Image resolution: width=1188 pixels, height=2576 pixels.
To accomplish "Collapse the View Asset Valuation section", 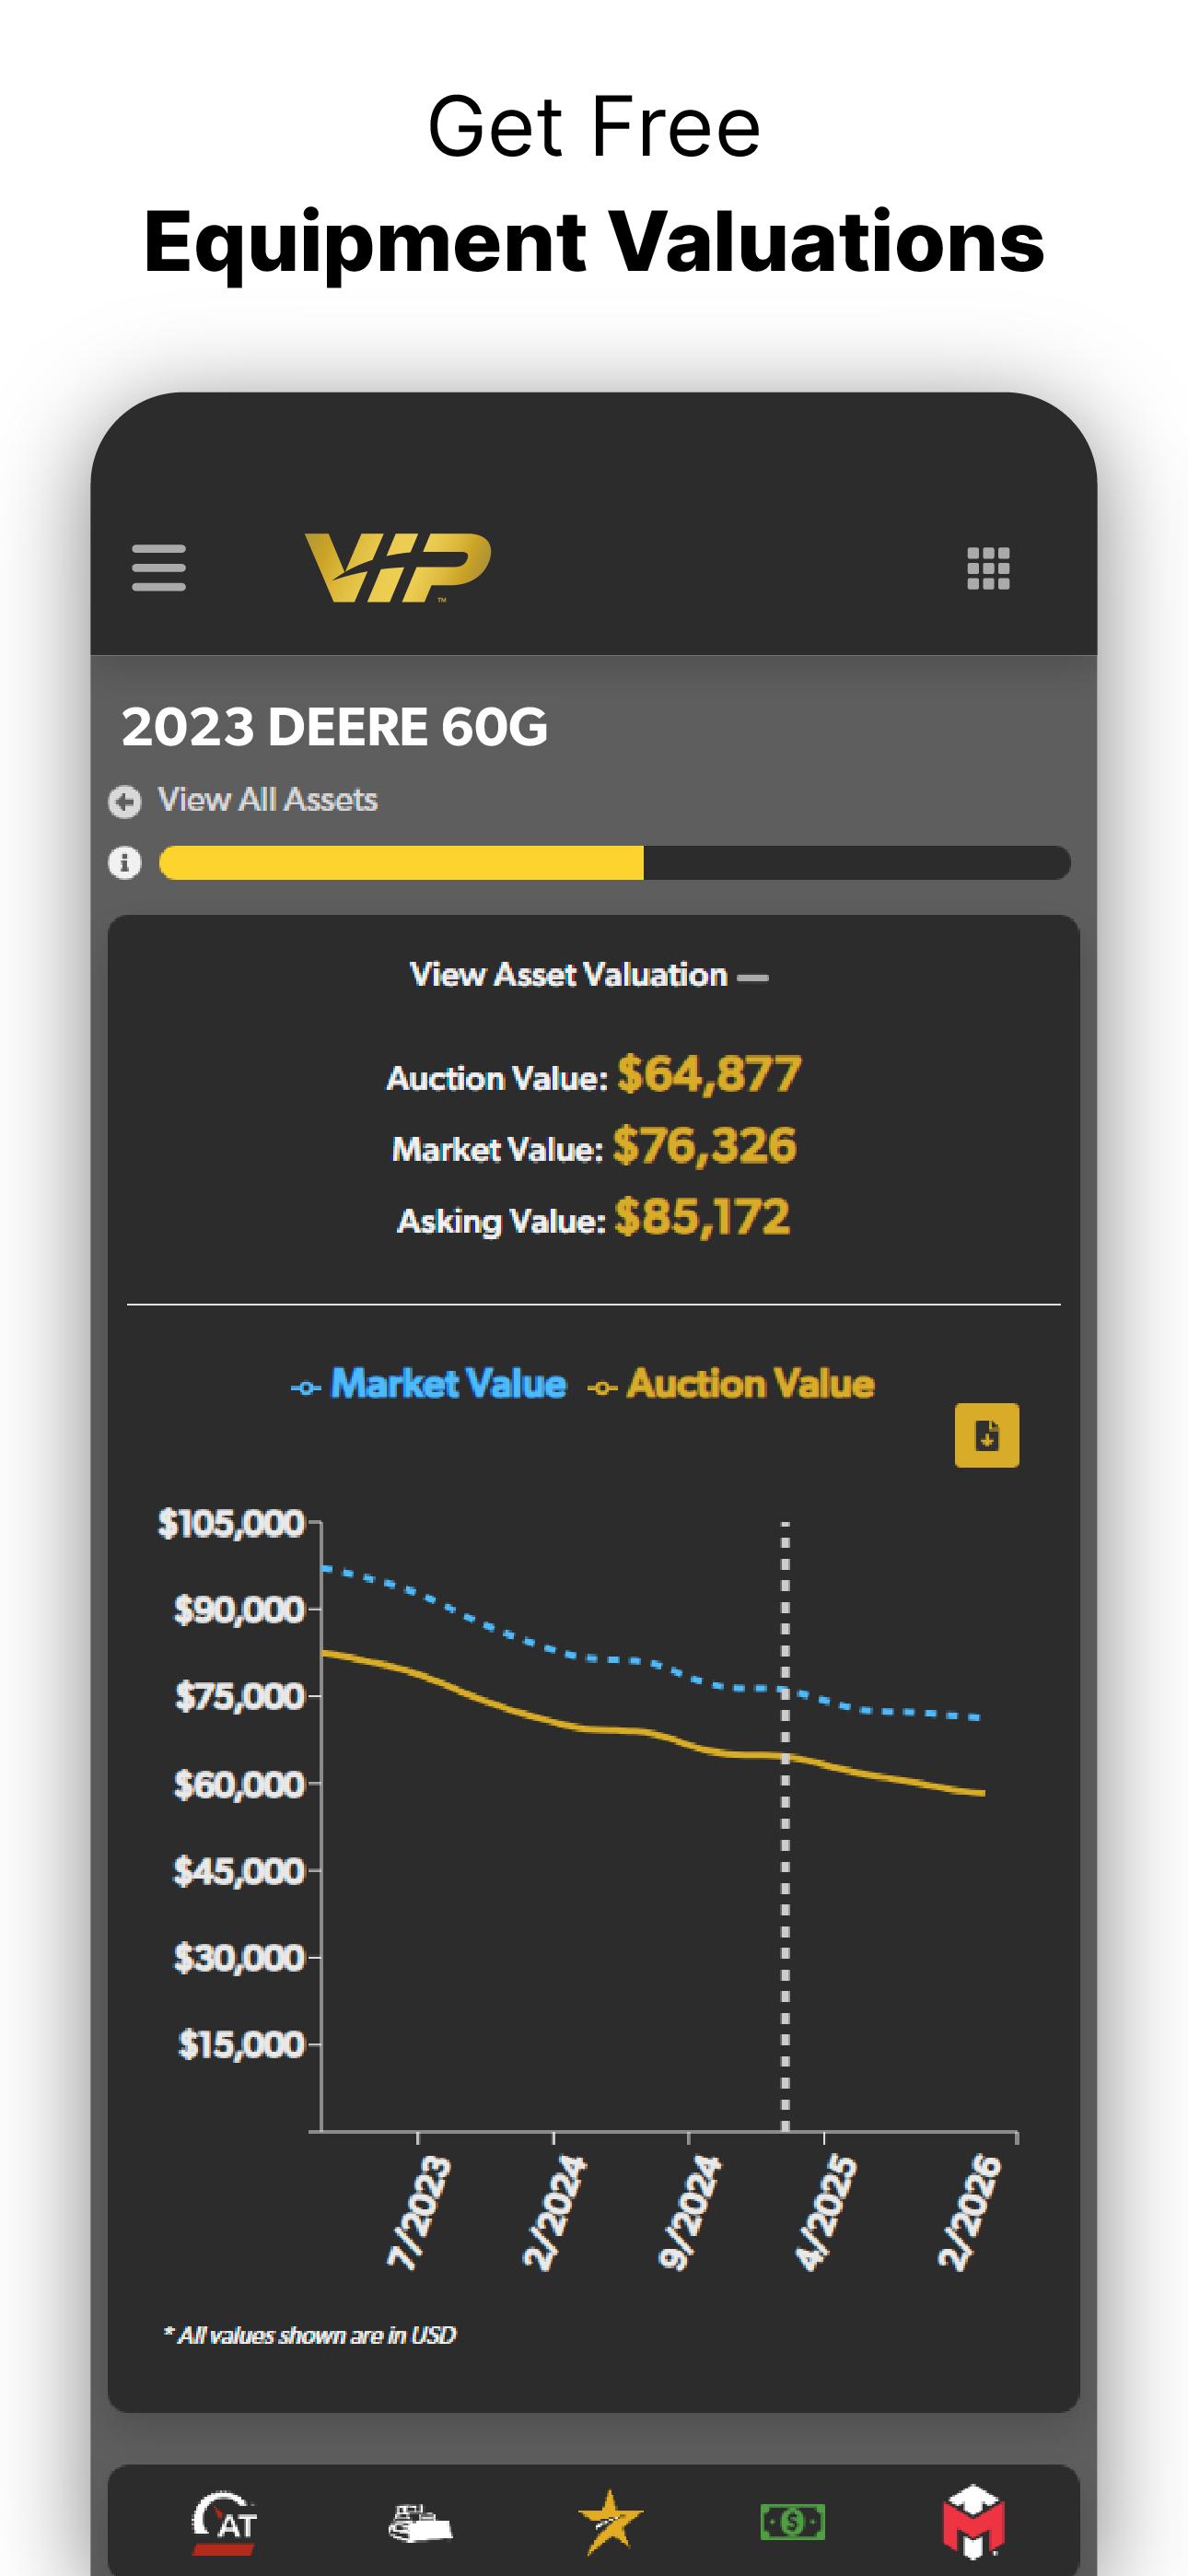I will coord(753,977).
